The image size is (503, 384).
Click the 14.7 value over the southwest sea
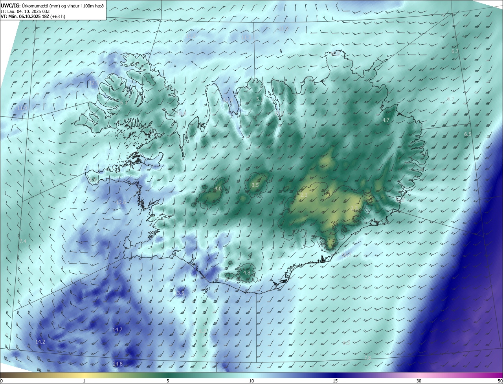pos(117,329)
